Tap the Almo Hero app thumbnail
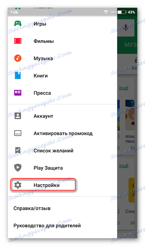This screenshot has width=145, height=246. click(x=130, y=115)
